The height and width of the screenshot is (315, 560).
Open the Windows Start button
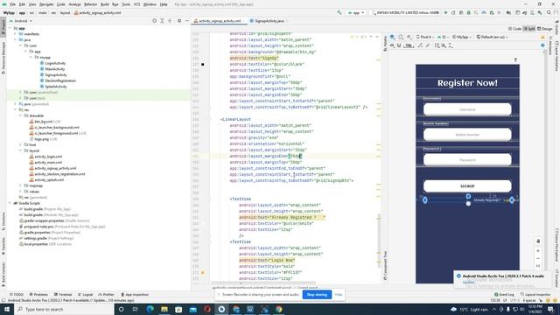pyautogui.click(x=7, y=309)
